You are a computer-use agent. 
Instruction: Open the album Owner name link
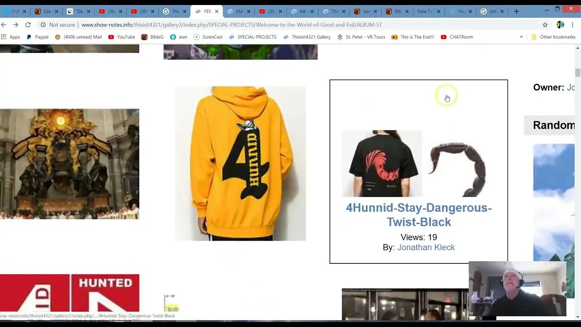click(x=571, y=88)
